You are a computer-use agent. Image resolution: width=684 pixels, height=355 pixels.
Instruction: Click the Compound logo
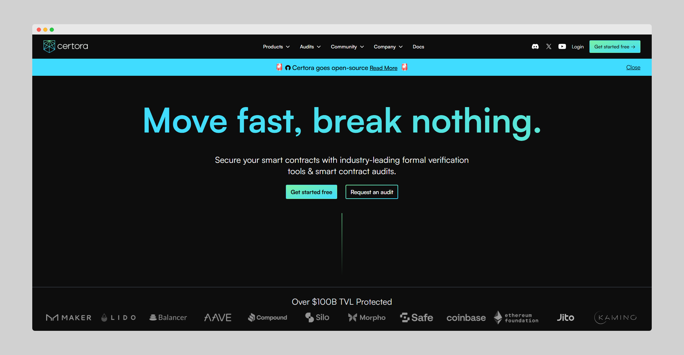click(x=267, y=318)
